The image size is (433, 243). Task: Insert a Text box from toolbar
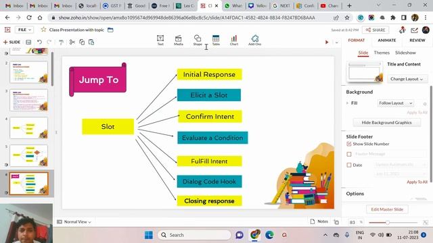click(x=160, y=40)
